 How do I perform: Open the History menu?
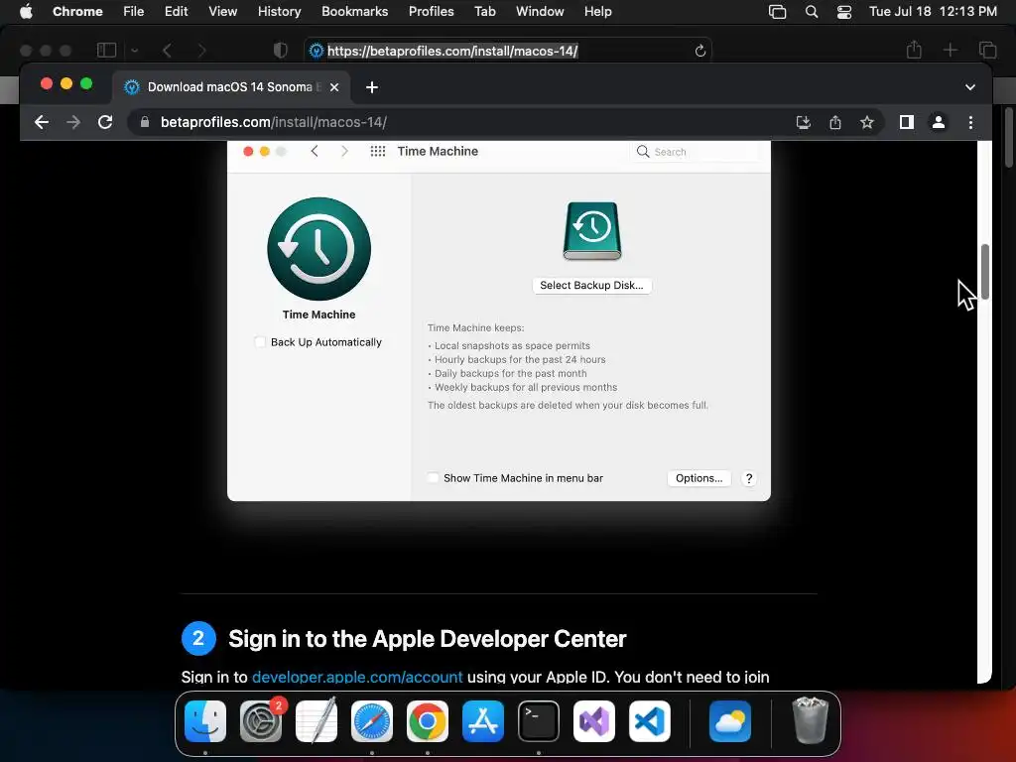pyautogui.click(x=279, y=11)
